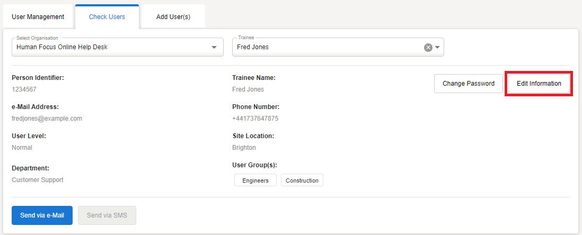This screenshot has width=582, height=235.
Task: Open the Select Organisation dropdown arrow
Action: (x=214, y=47)
